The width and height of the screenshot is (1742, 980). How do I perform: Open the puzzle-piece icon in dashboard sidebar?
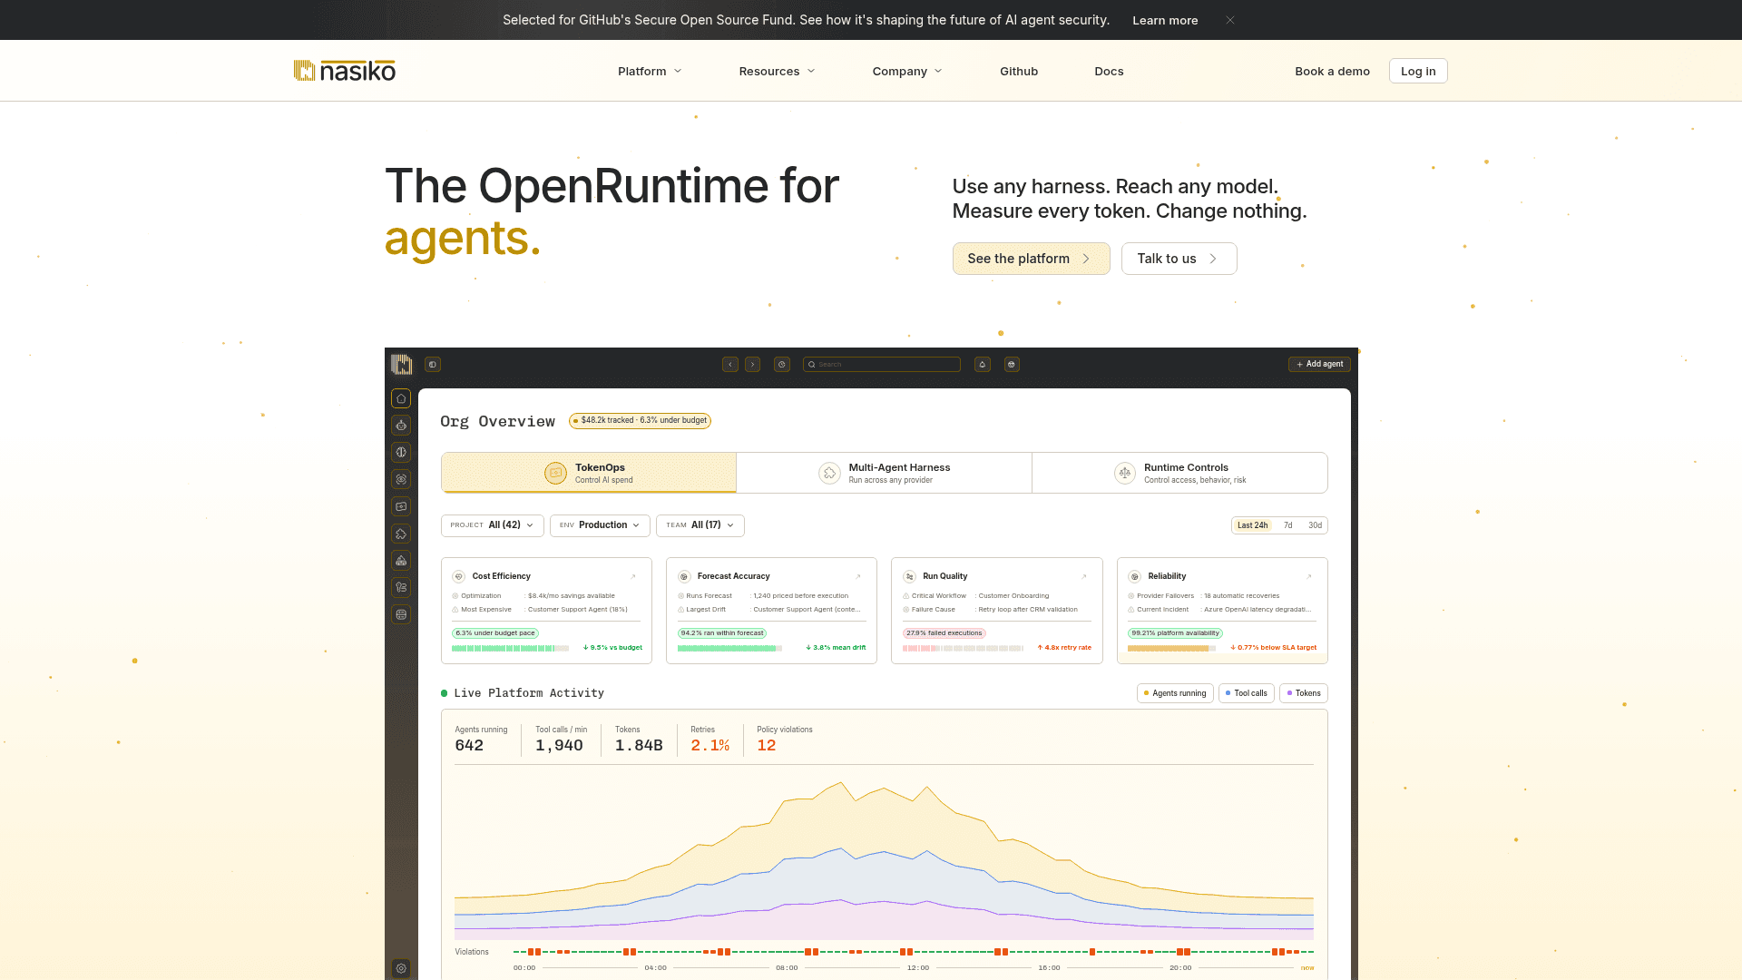tap(401, 534)
